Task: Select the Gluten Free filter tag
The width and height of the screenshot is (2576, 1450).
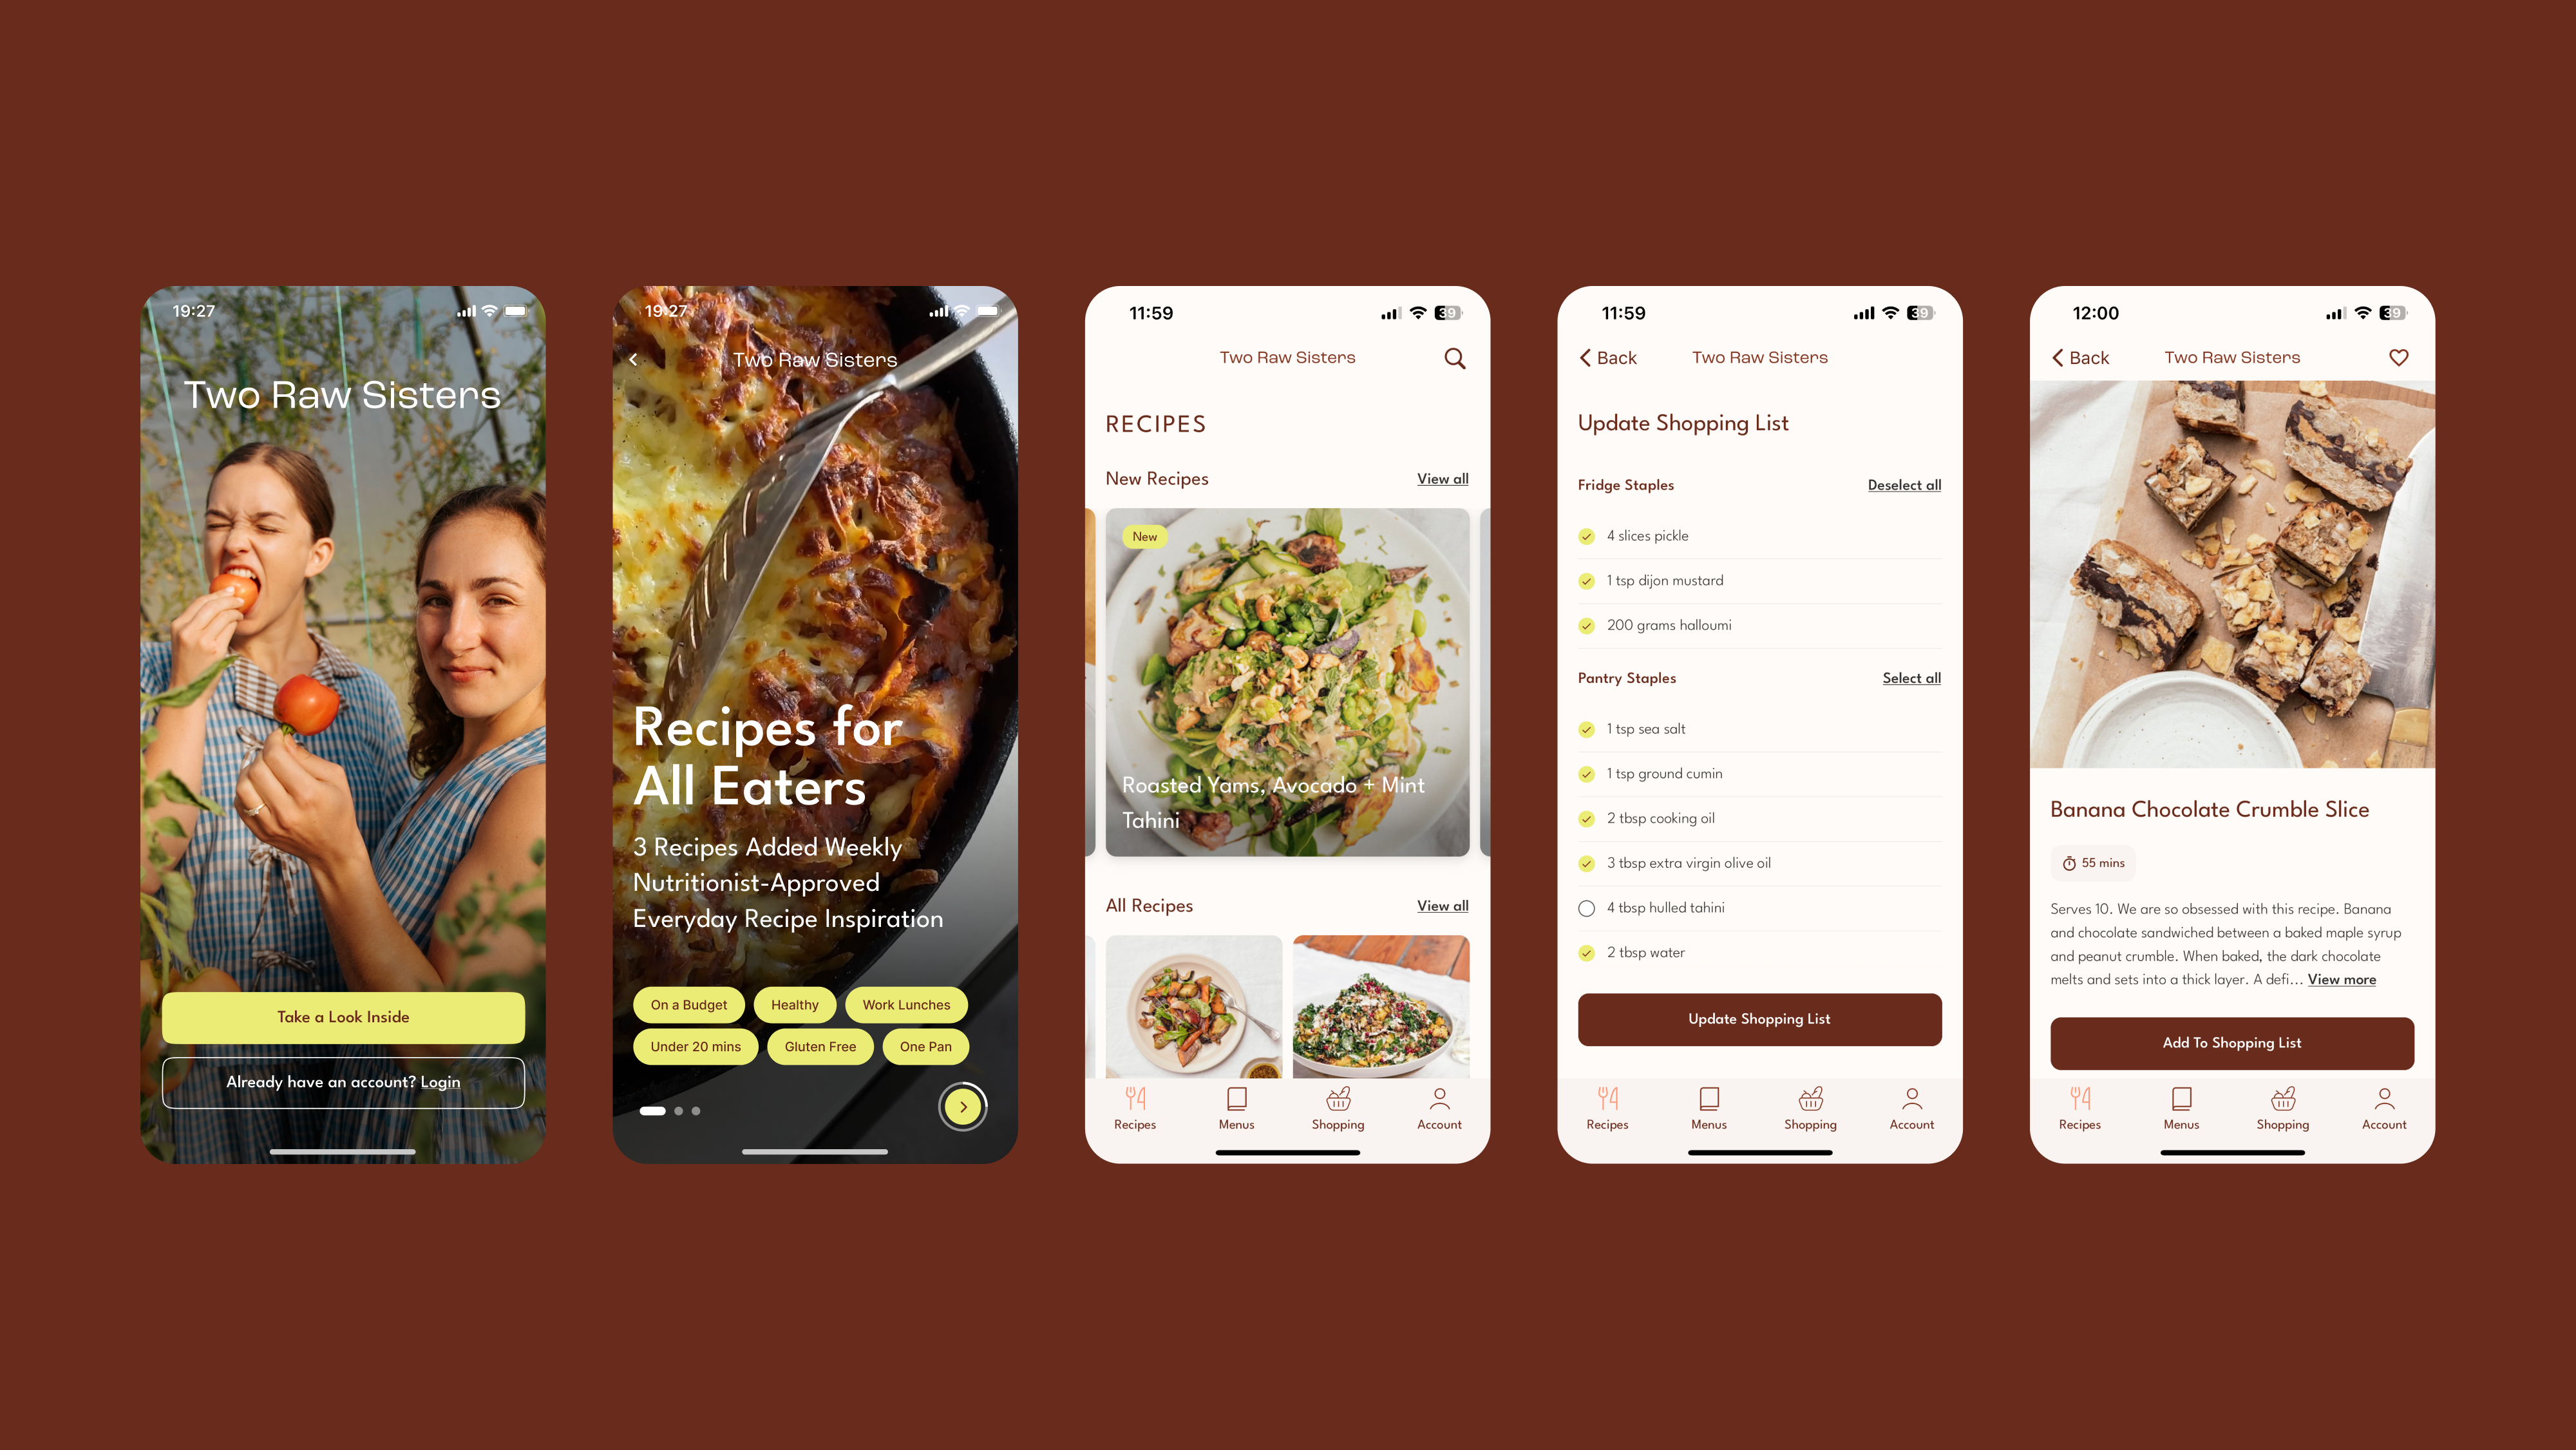Action: pos(819,1046)
